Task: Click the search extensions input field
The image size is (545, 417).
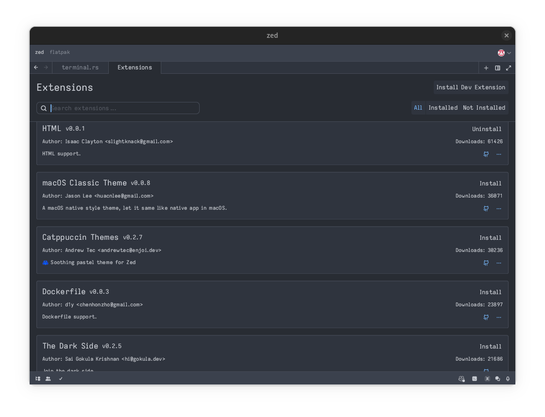Action: coord(118,108)
